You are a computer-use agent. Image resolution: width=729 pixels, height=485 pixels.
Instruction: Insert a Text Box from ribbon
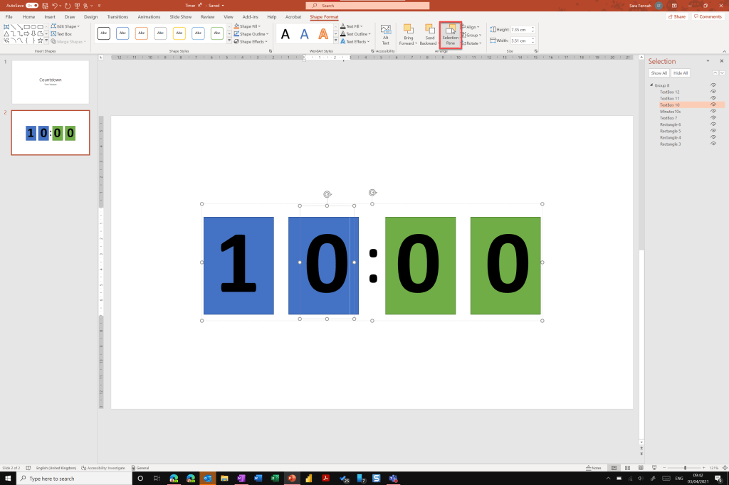click(63, 33)
